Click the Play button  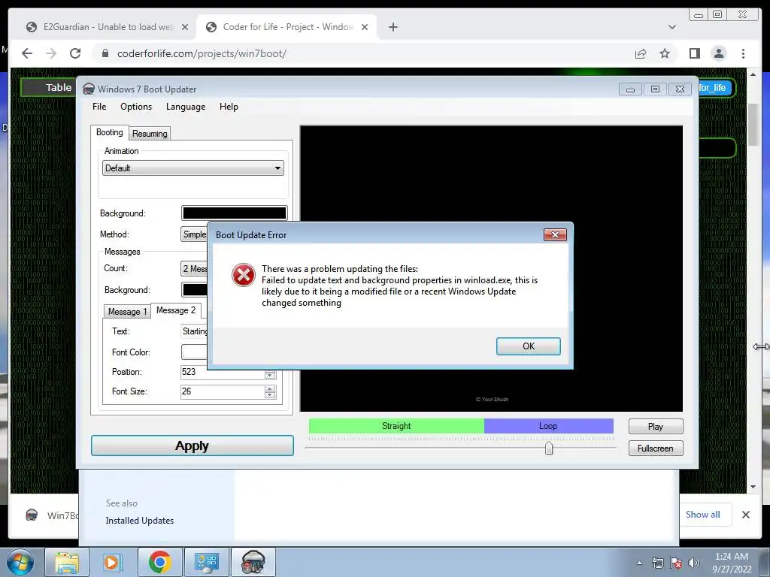click(656, 427)
